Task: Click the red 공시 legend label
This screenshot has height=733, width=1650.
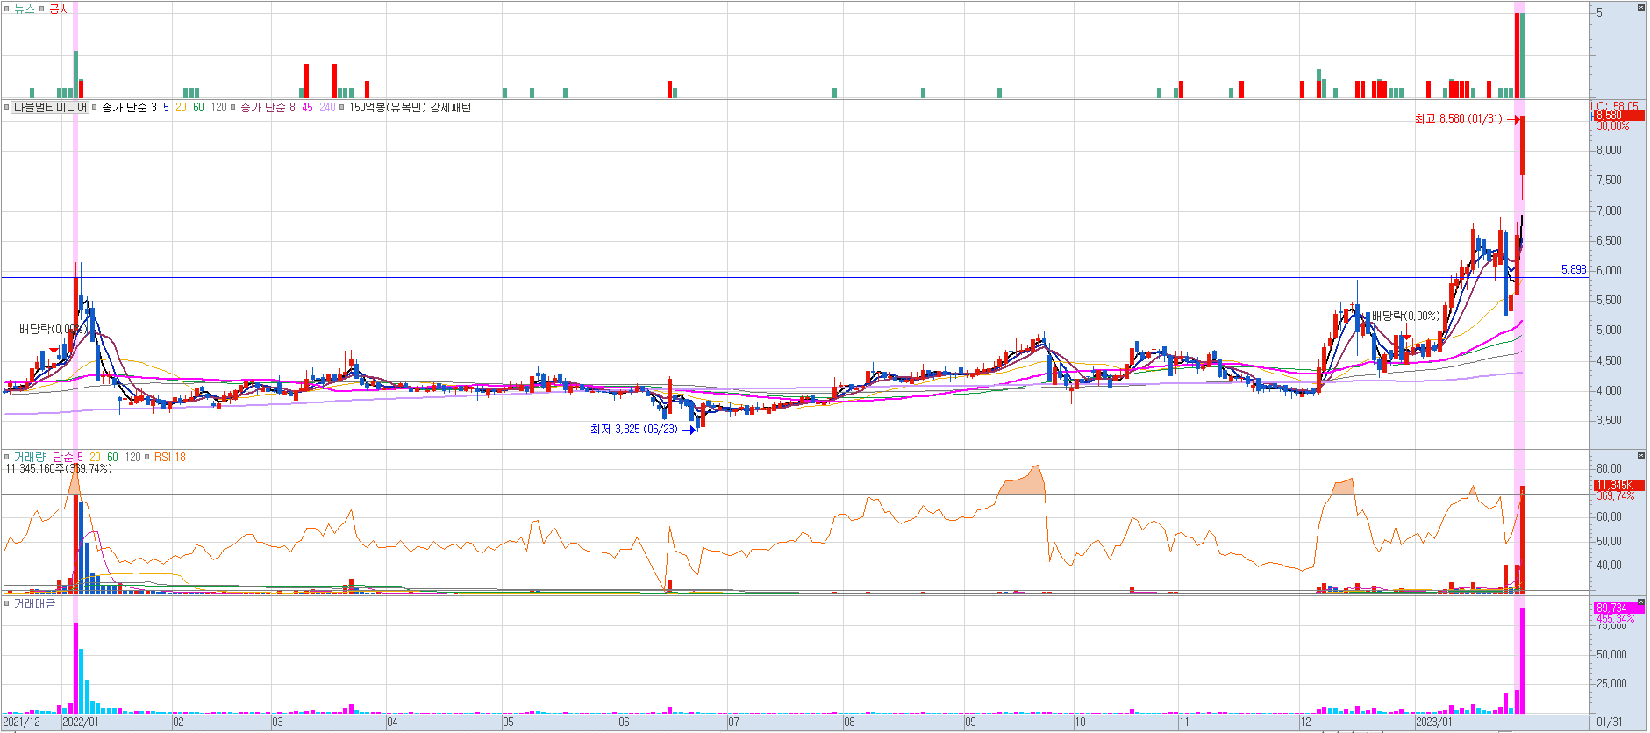Action: pyautogui.click(x=60, y=9)
